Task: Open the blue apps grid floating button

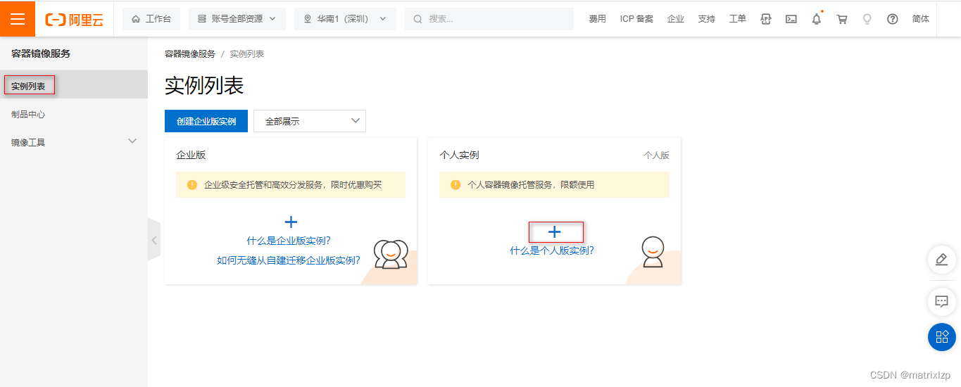Action: [x=942, y=336]
